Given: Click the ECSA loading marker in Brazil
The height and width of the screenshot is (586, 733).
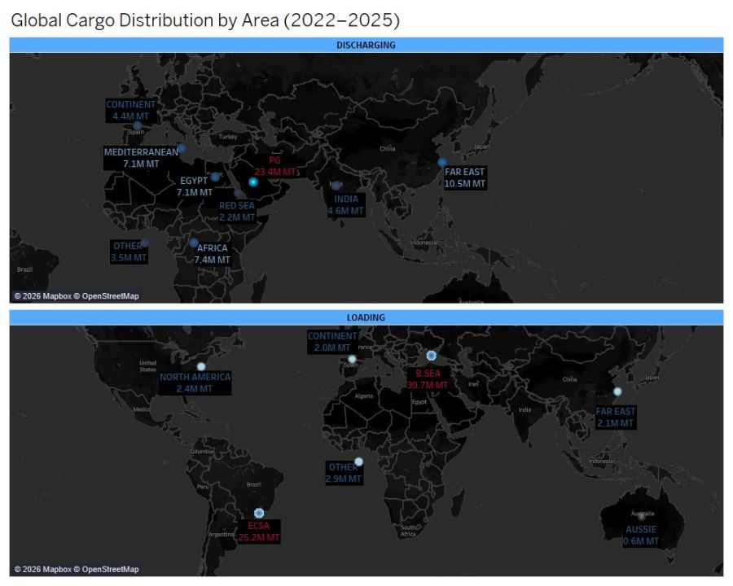Looking at the screenshot, I should (x=259, y=513).
